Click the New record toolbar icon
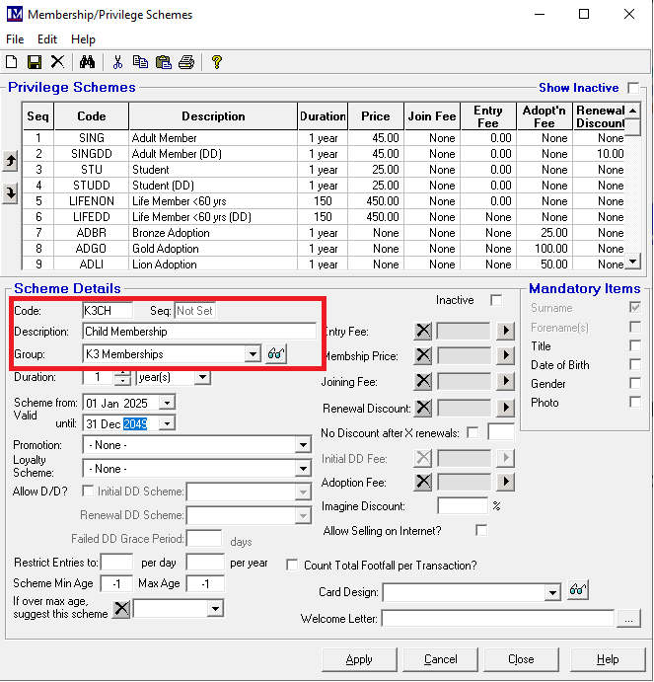The height and width of the screenshot is (682, 654). pos(12,62)
